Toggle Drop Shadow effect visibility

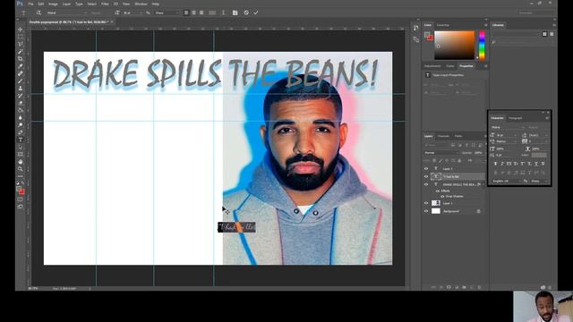click(442, 197)
